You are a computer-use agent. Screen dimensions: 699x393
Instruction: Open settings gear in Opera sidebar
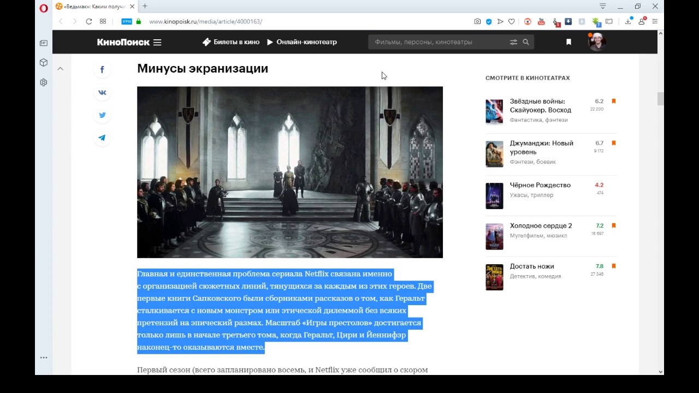pos(44,82)
